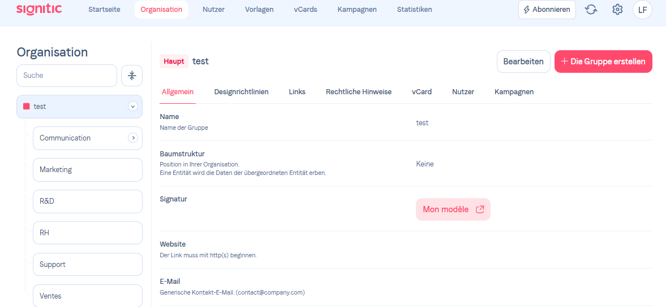Switch to the Designrichtlinien tab
Viewport: 666px width, 307px height.
[241, 92]
